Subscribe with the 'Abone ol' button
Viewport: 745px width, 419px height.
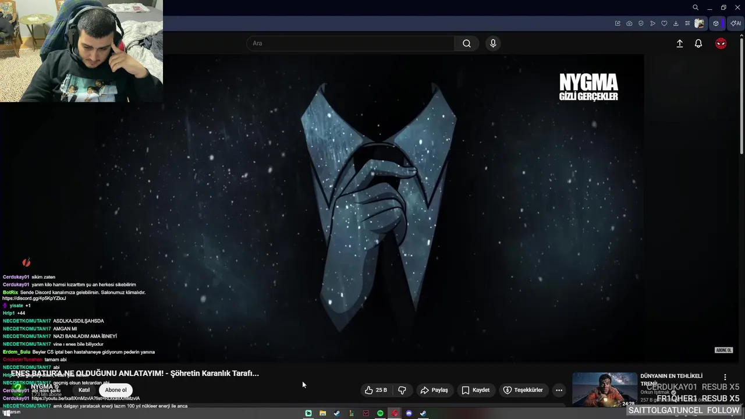tap(116, 390)
